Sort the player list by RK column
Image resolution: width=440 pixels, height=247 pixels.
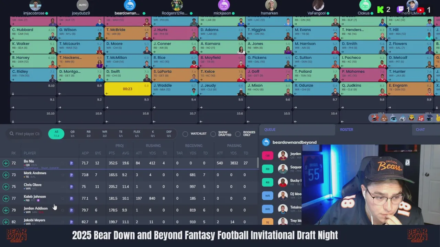[13, 153]
